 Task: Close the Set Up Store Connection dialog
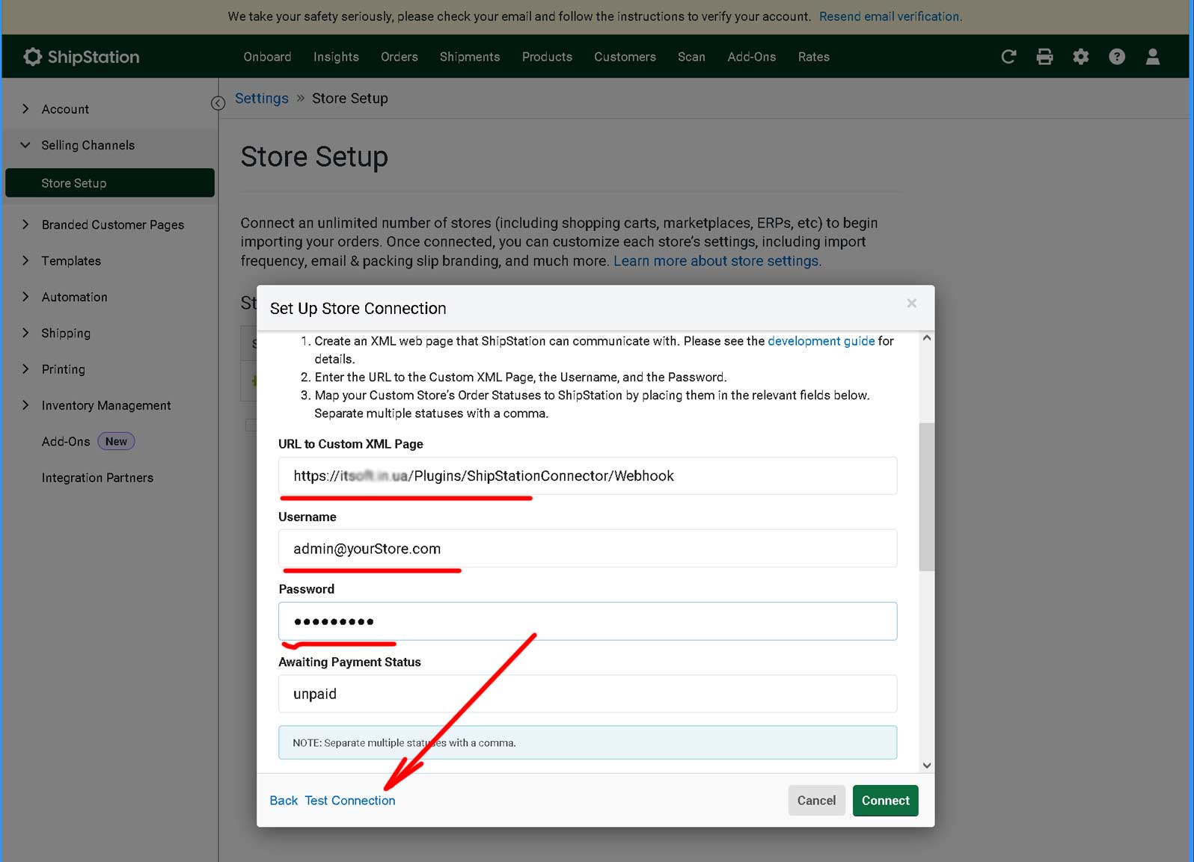click(911, 303)
